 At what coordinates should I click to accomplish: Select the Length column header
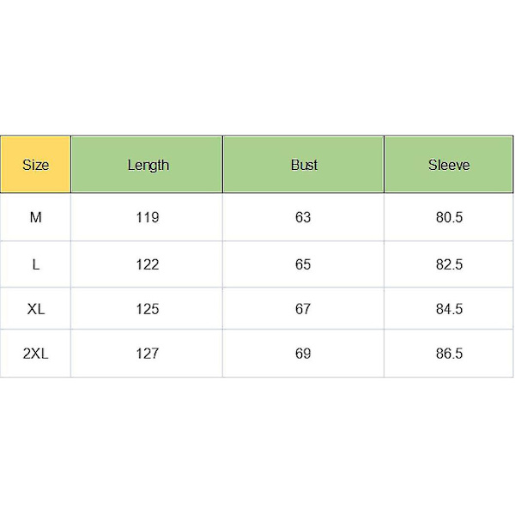(x=147, y=164)
